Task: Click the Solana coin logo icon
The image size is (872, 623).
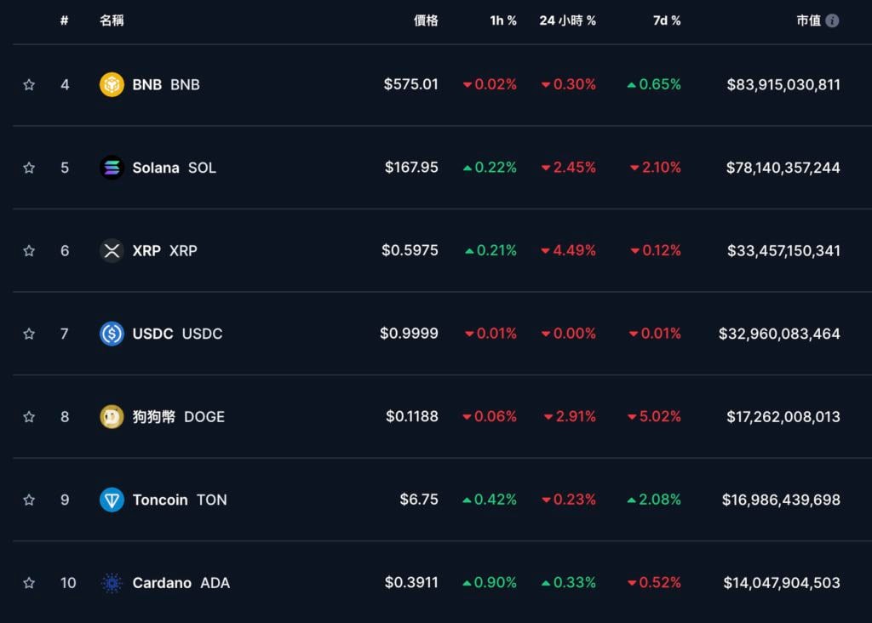Action: coord(112,168)
